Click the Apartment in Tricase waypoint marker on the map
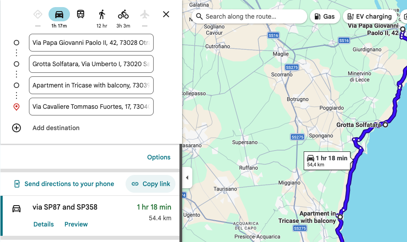Viewport: 407px width, 242px height. 340,217
